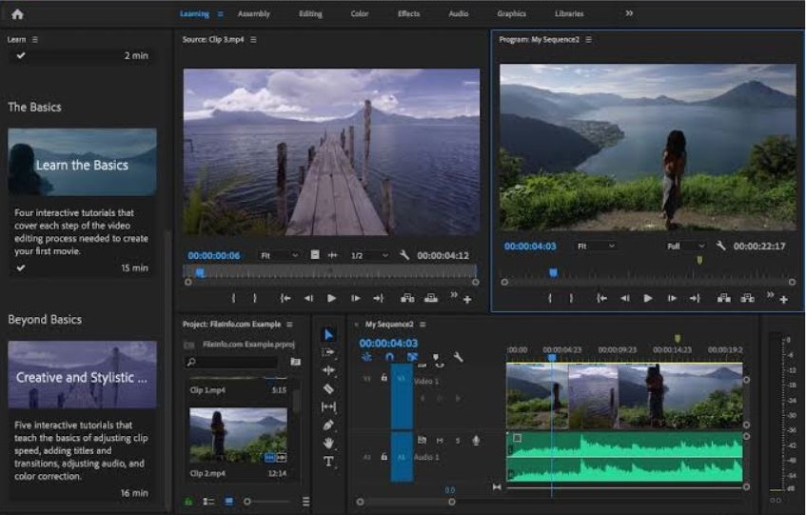The image size is (806, 515).
Task: Click Program monitor button editor plus
Action: click(x=783, y=299)
